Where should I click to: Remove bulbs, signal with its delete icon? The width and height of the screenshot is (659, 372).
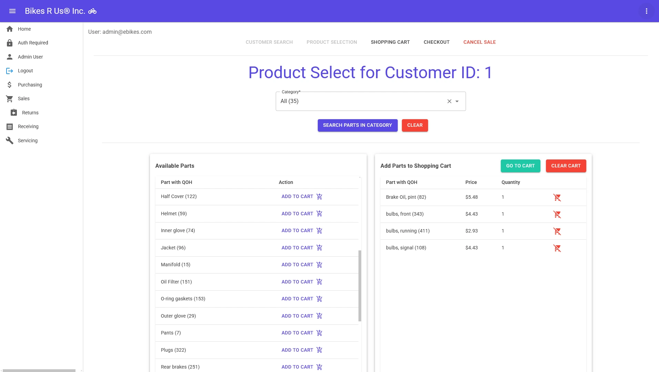[558, 248]
